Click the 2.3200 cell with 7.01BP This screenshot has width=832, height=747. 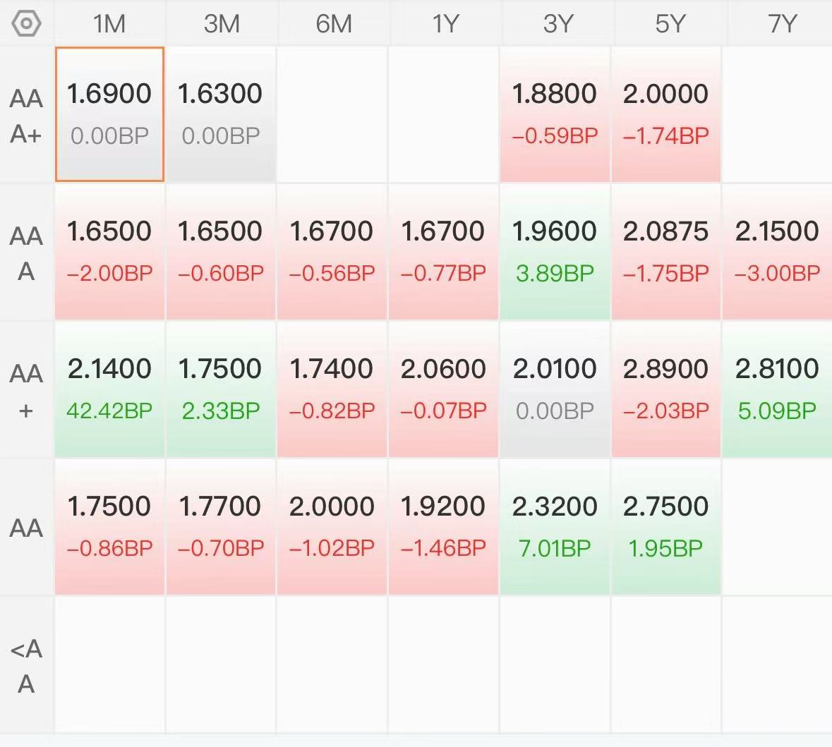[x=555, y=527]
